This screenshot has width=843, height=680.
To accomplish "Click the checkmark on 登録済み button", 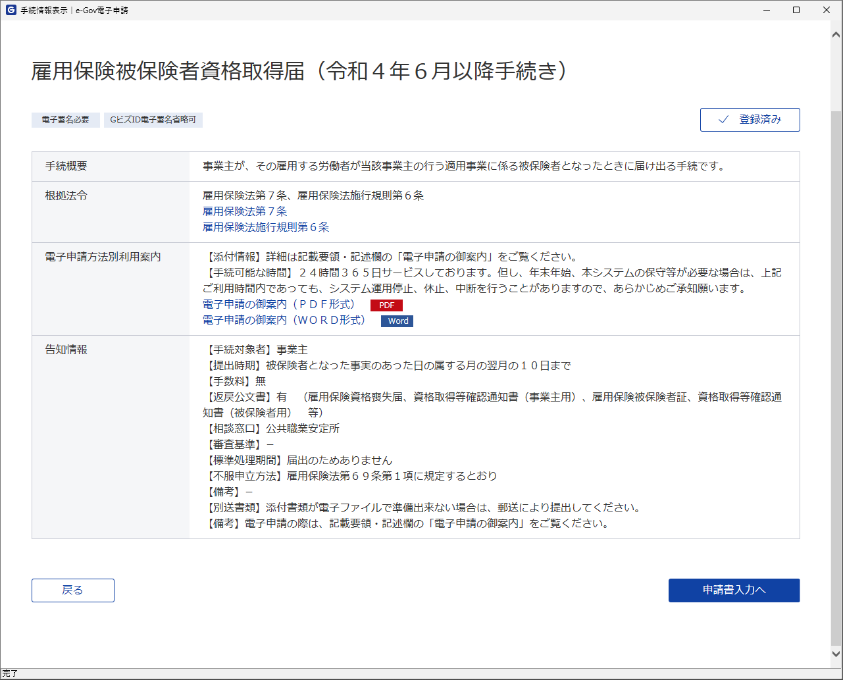I will pyautogui.click(x=724, y=120).
